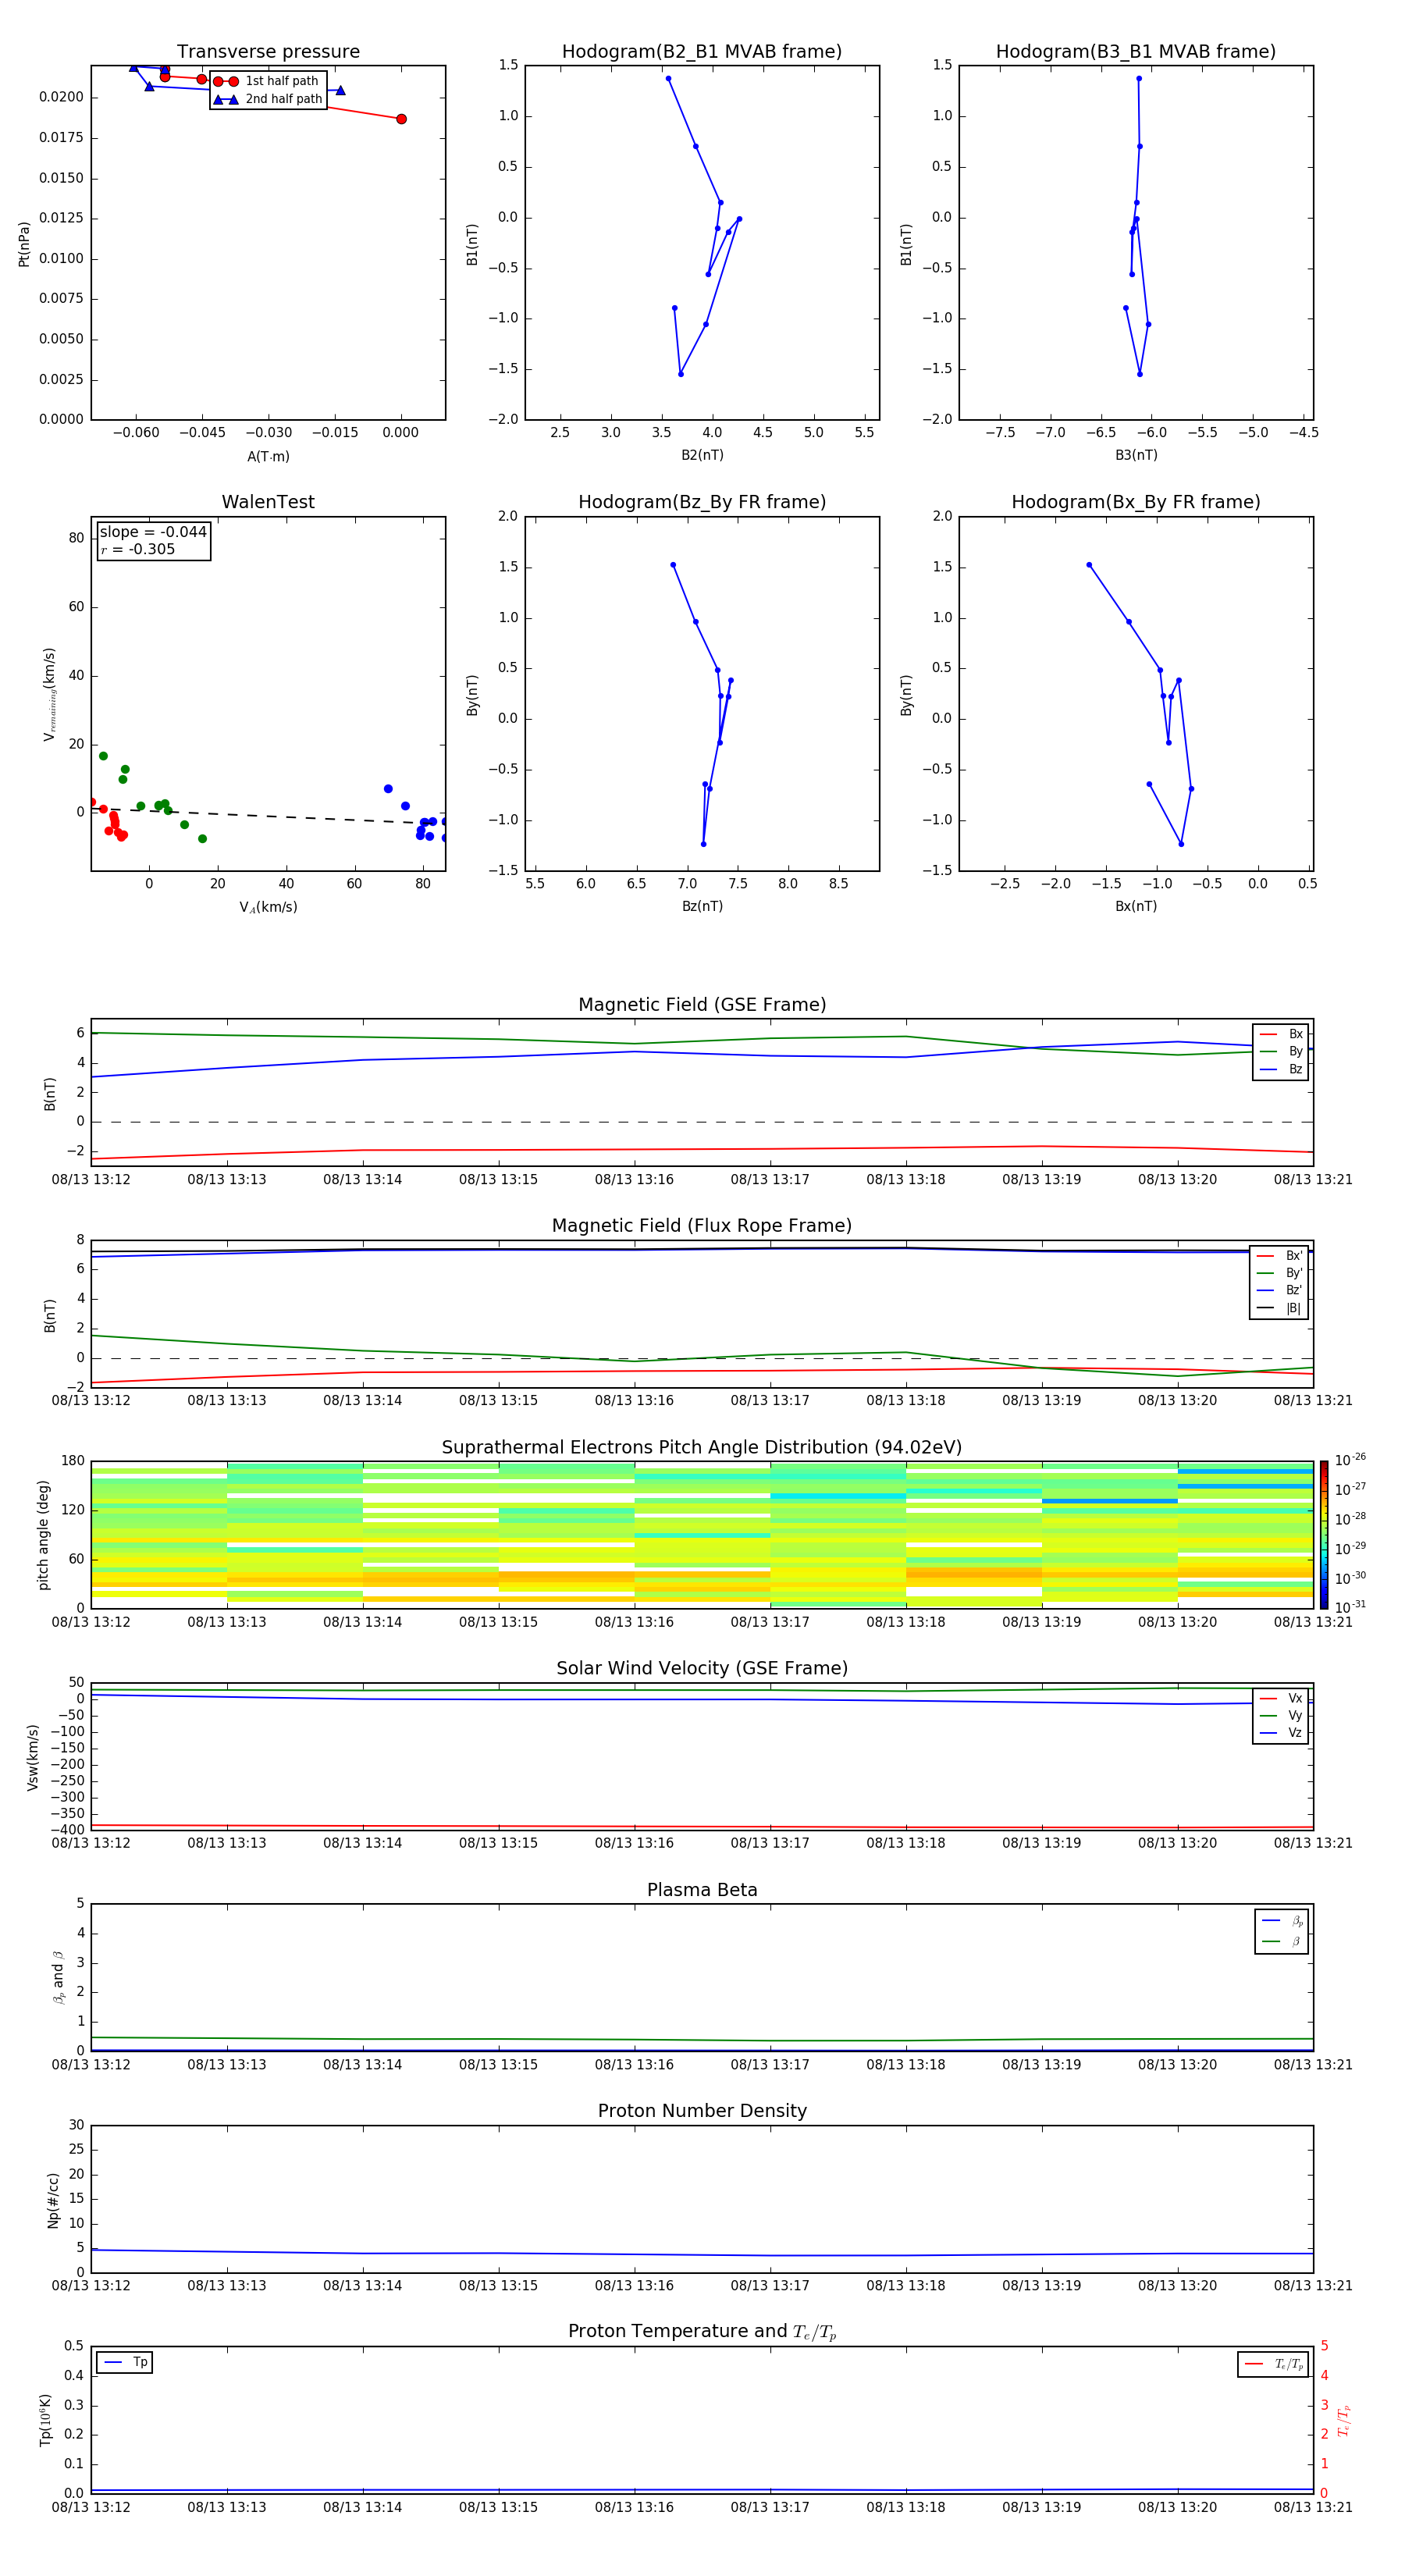Click the slope and r value box in WalenTest
This screenshot has height=2576, width=1405.
[153, 541]
